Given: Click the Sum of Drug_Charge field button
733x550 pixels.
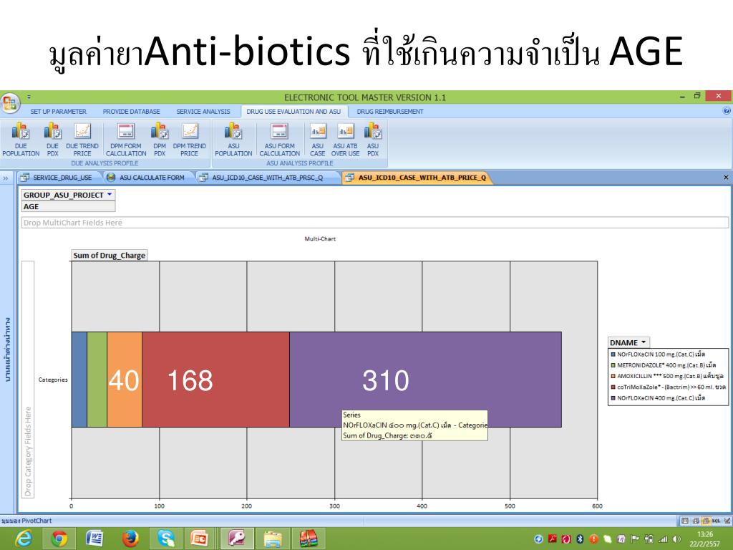Looking at the screenshot, I should coord(110,256).
